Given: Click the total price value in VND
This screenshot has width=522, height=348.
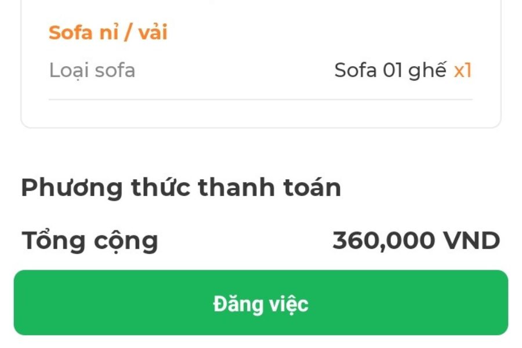Looking at the screenshot, I should tap(416, 240).
